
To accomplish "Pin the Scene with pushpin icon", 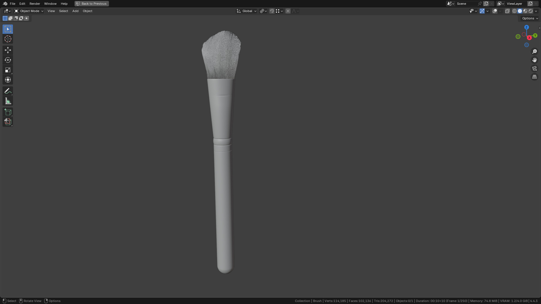I will 480,4.
